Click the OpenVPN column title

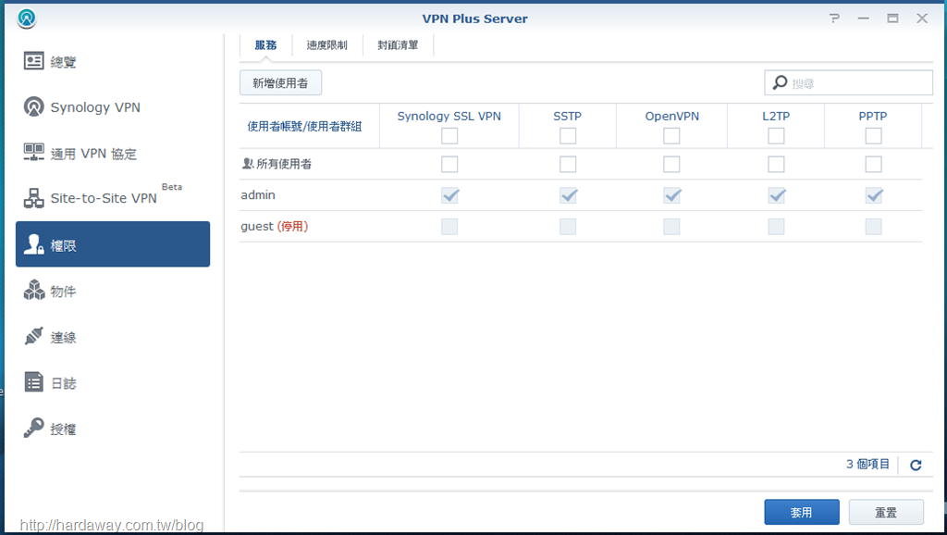click(671, 116)
